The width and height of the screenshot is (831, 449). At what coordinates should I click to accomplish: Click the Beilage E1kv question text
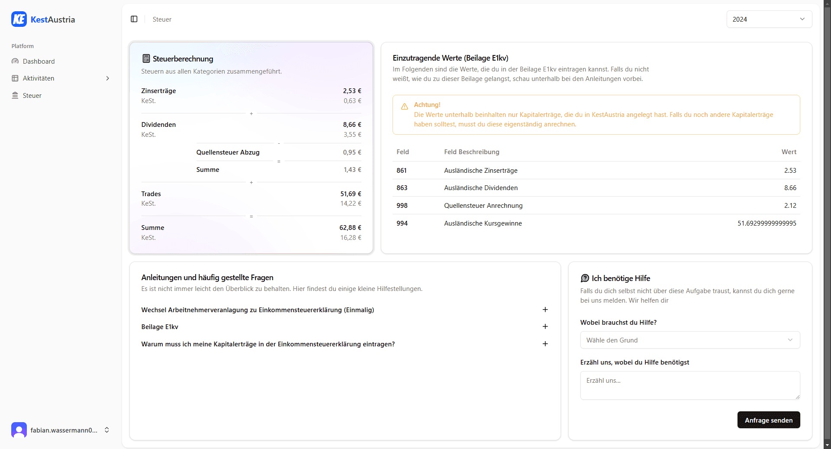click(160, 327)
